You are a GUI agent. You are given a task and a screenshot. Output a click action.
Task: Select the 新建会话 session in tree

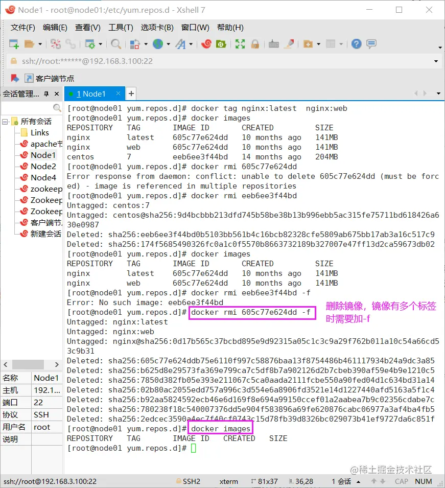[x=41, y=234]
